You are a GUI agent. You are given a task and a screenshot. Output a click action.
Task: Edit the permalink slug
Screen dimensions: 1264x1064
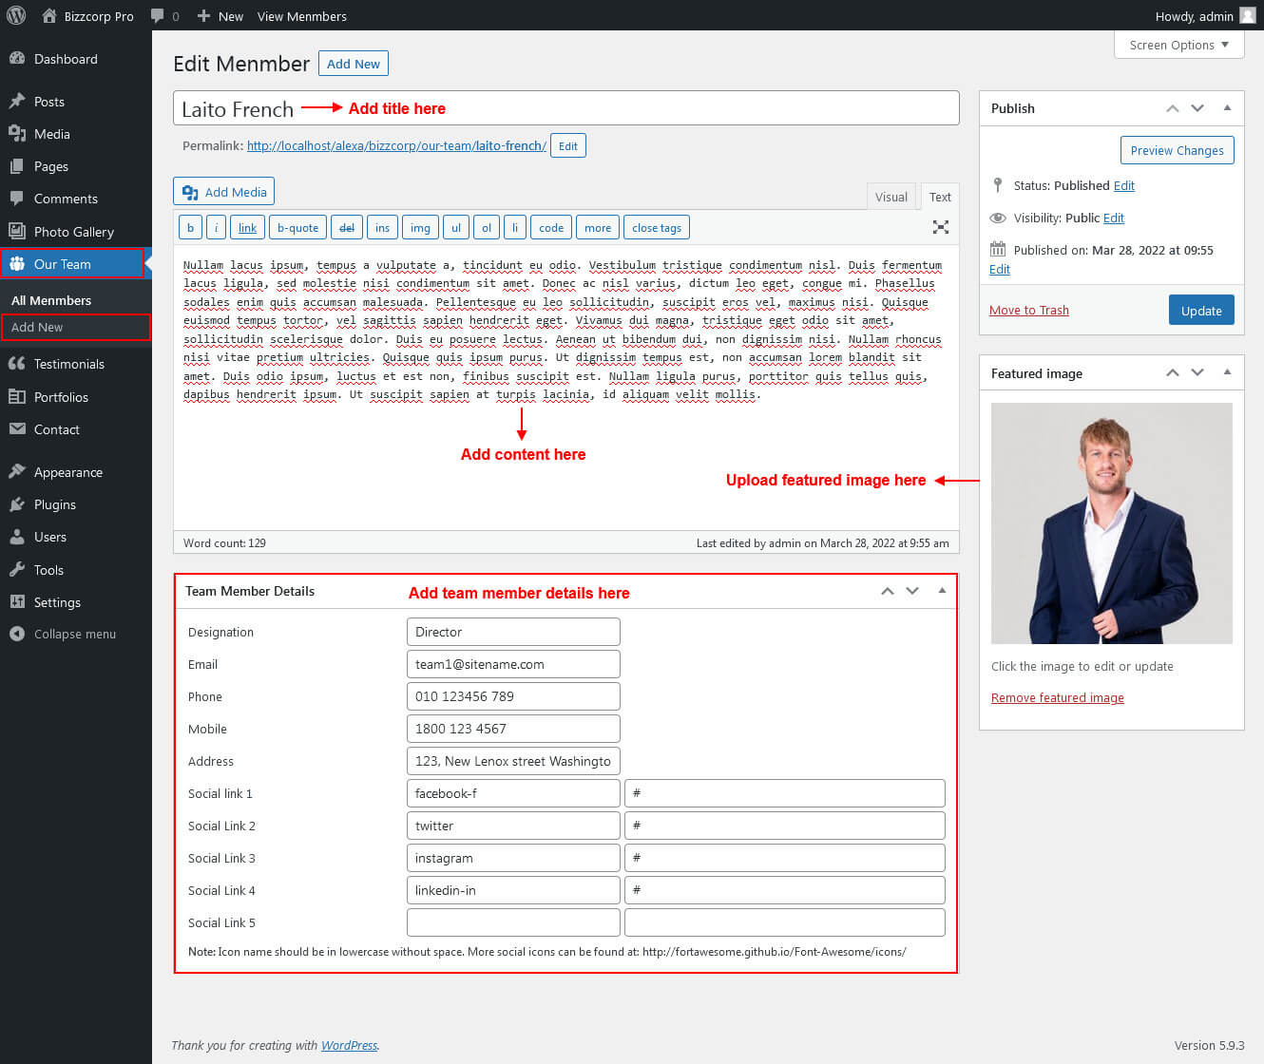click(x=567, y=145)
